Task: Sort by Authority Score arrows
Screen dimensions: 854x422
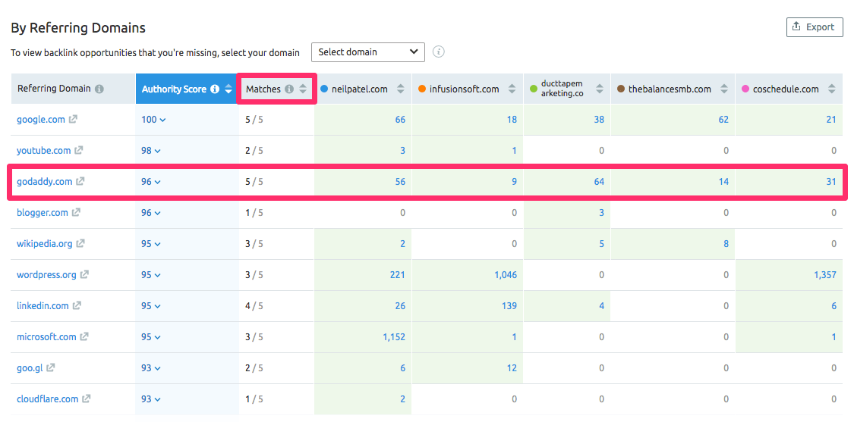Action: [x=228, y=89]
